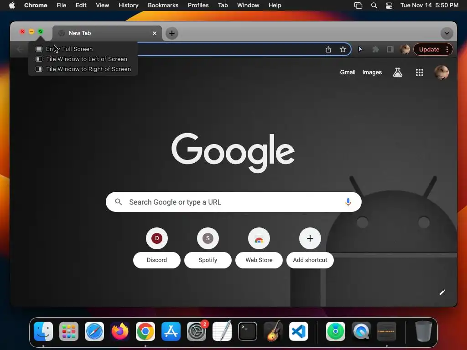467x350 pixels.
Task: Open the Tab menu
Action: coord(223,5)
